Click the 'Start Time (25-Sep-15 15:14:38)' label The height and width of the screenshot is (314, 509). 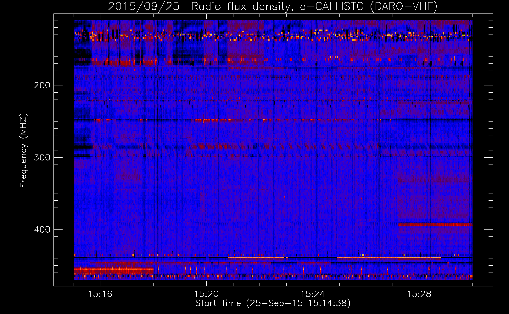click(273, 303)
